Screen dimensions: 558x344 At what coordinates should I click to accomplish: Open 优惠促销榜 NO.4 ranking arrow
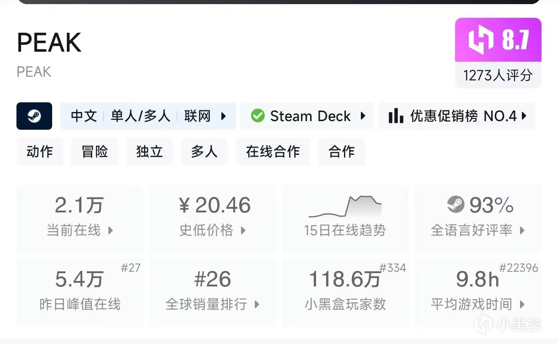click(x=524, y=116)
